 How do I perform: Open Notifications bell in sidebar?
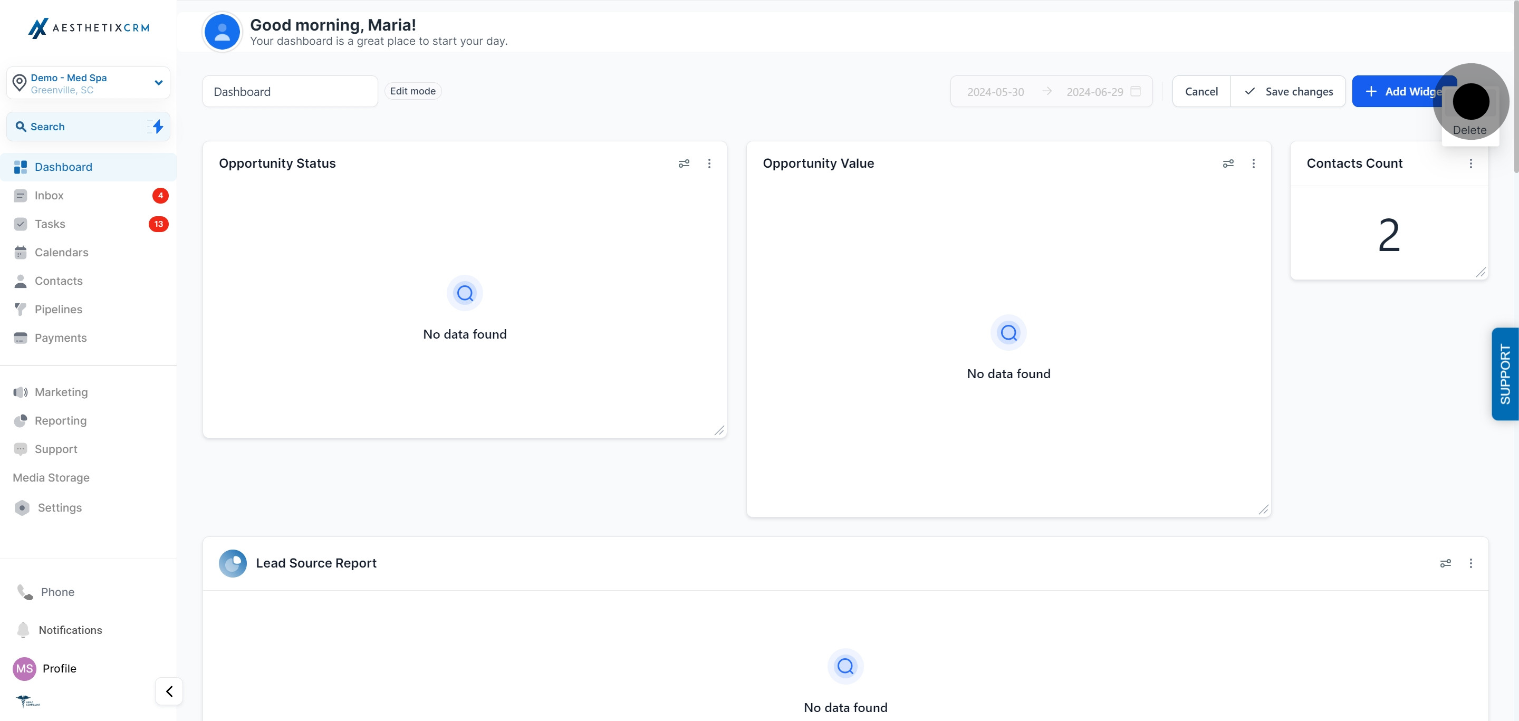pos(24,630)
